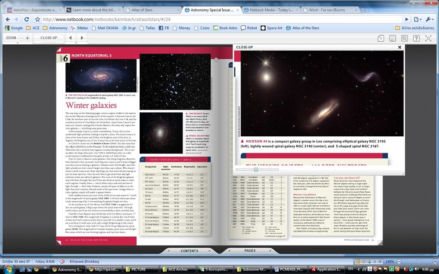Go forward to the next page spread
Image resolution: width=439 pixels, height=274 pixels.
(x=82, y=38)
